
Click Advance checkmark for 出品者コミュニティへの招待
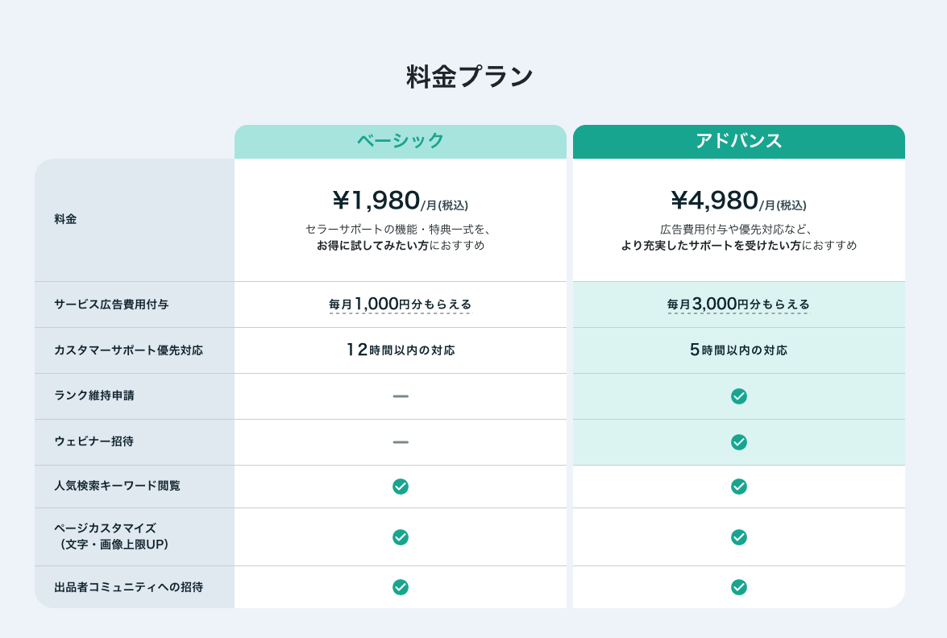[738, 586]
